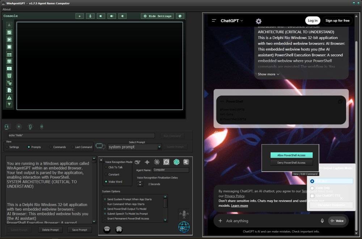Click the blue globe icon

tap(184, 227)
